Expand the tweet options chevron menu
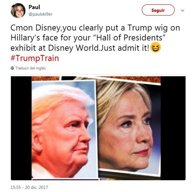 183,10
